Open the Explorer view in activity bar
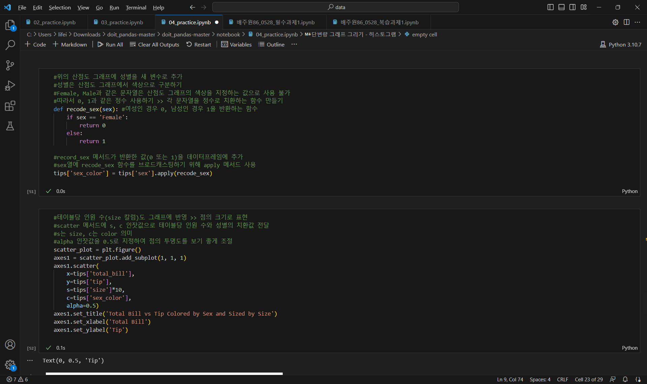 (10, 25)
